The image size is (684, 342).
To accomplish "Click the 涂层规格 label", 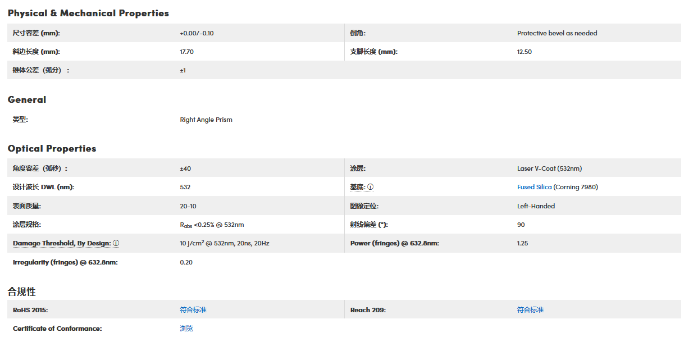I will click(x=28, y=225).
